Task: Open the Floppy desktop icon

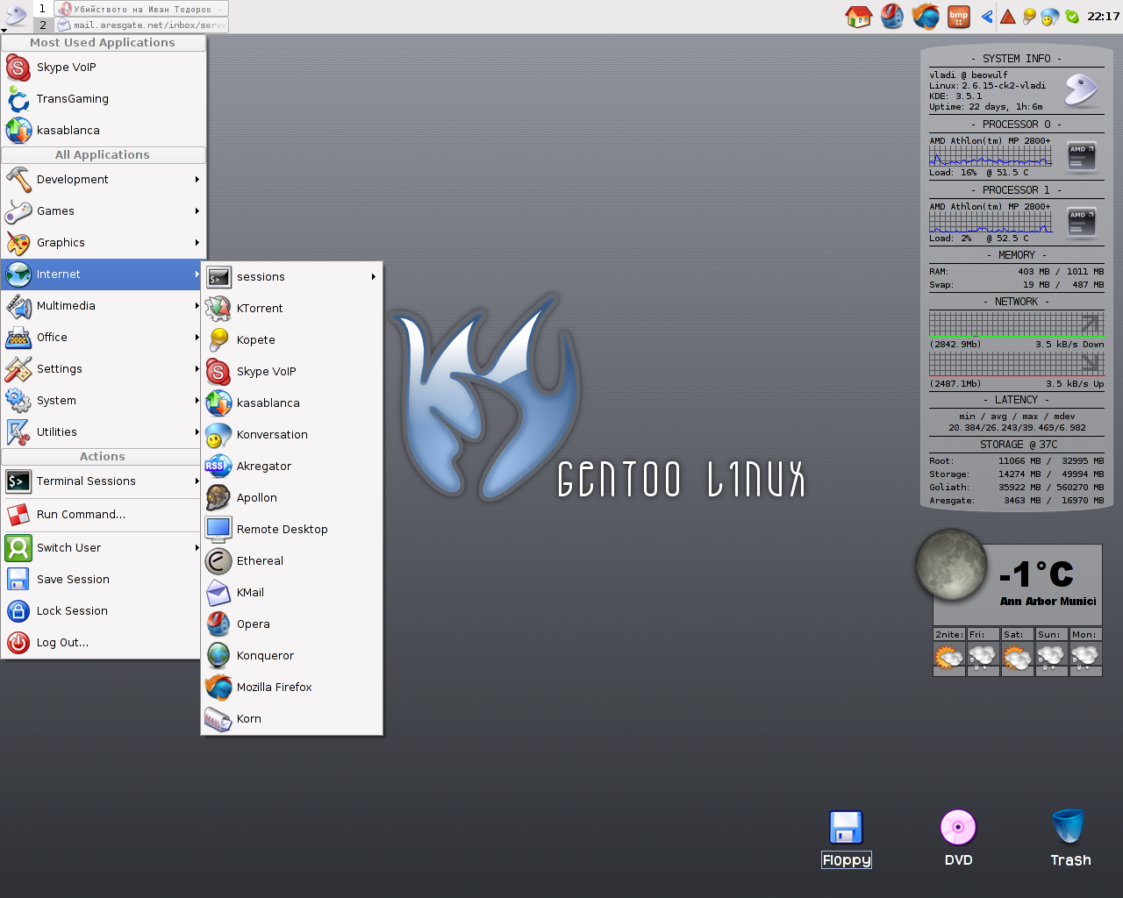Action: tap(847, 839)
